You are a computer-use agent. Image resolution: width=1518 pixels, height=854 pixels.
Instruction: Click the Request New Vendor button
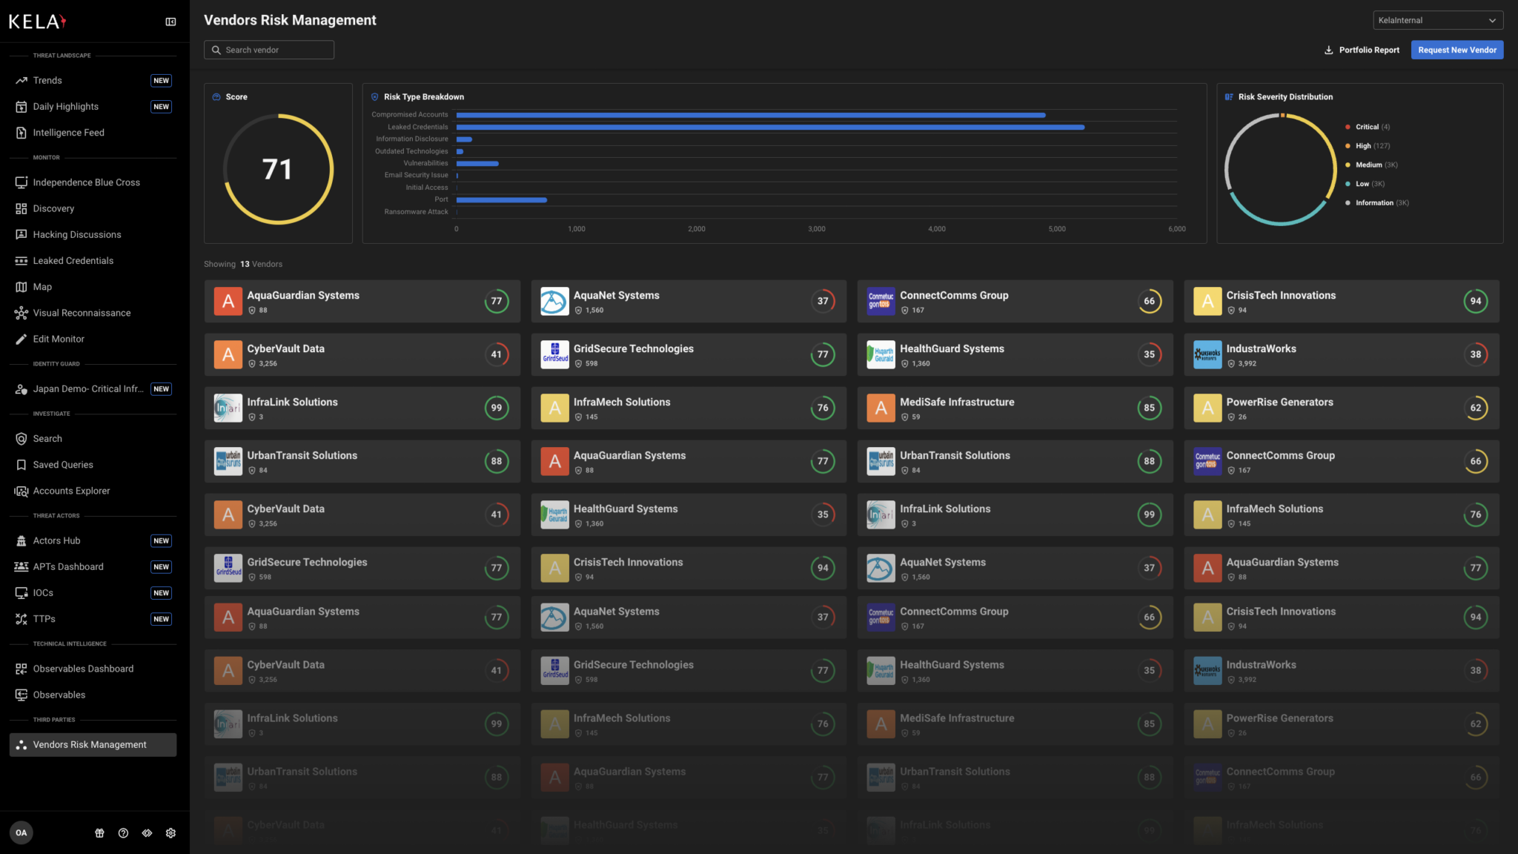click(1456, 50)
